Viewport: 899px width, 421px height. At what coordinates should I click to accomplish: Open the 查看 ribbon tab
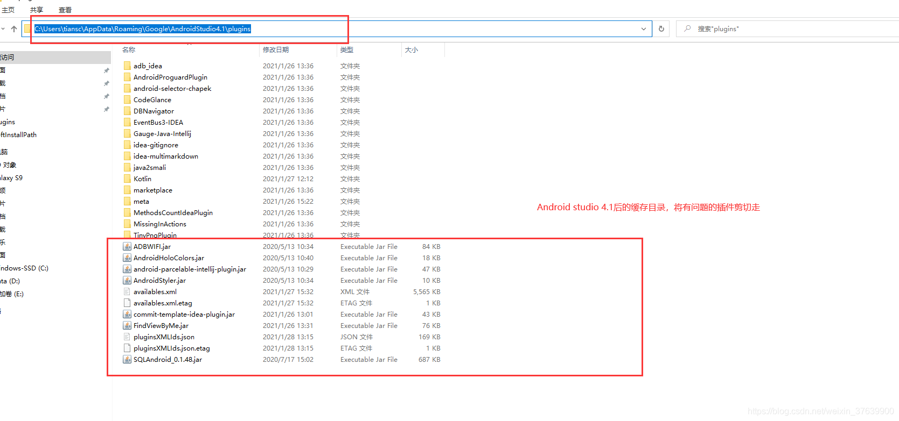65,10
